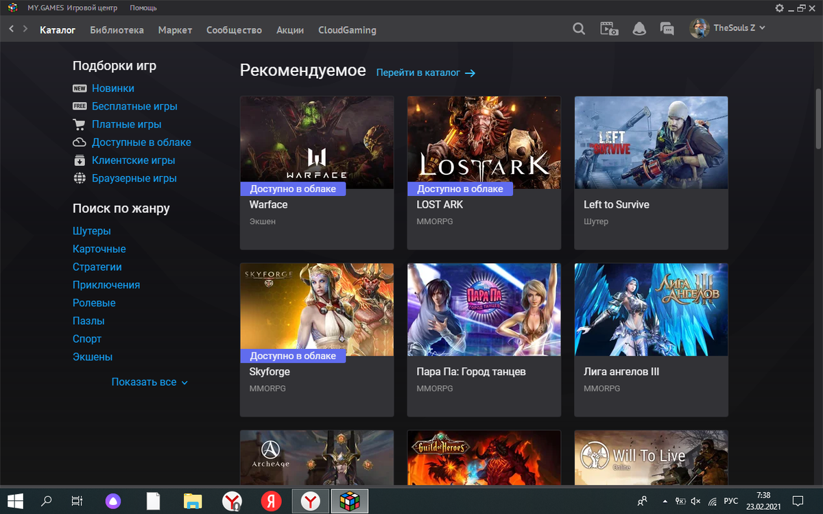
Task: Expand the TheSouls Z account dropdown arrow
Action: click(x=762, y=28)
